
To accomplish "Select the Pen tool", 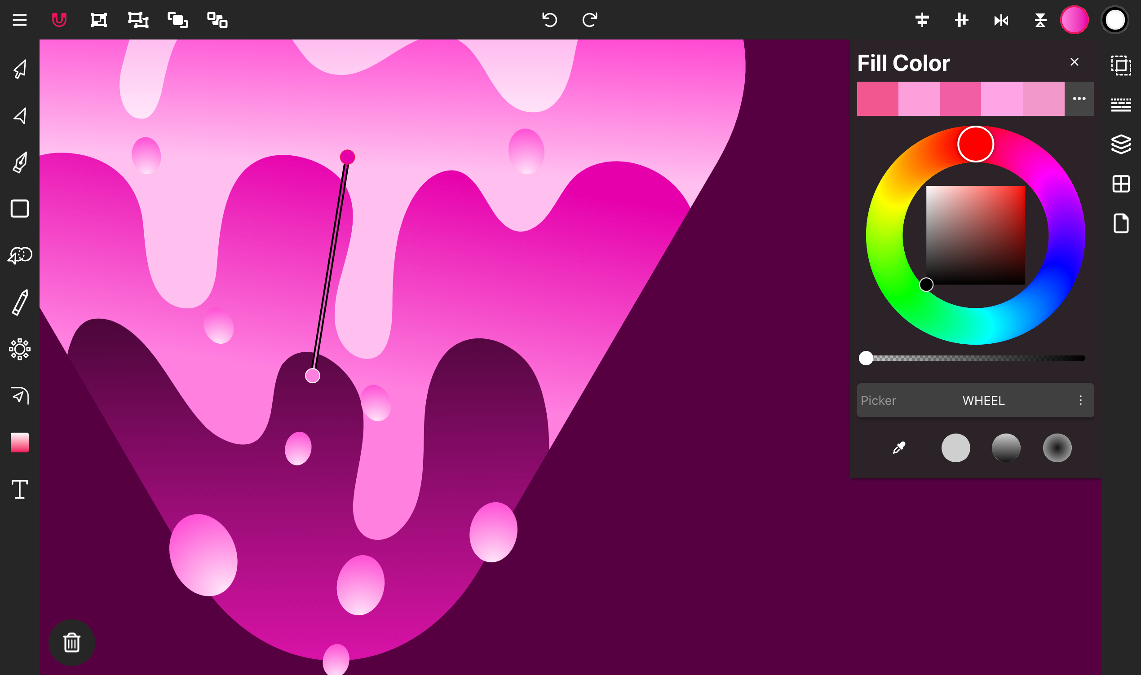I will click(x=19, y=162).
